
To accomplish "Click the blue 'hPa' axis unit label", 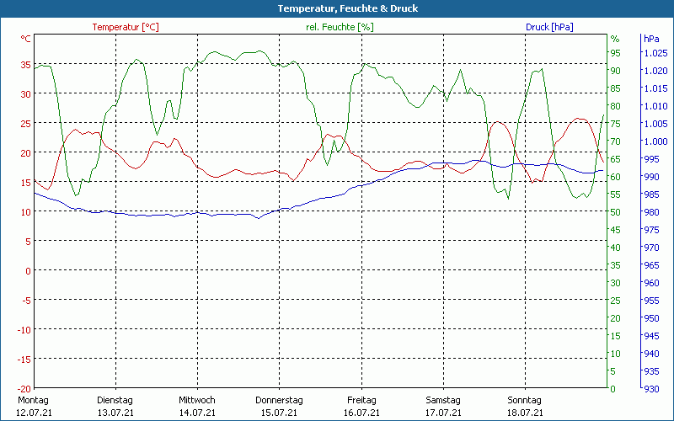I will [x=651, y=39].
